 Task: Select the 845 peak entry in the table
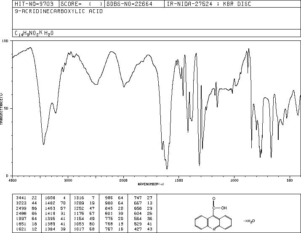click(114, 208)
